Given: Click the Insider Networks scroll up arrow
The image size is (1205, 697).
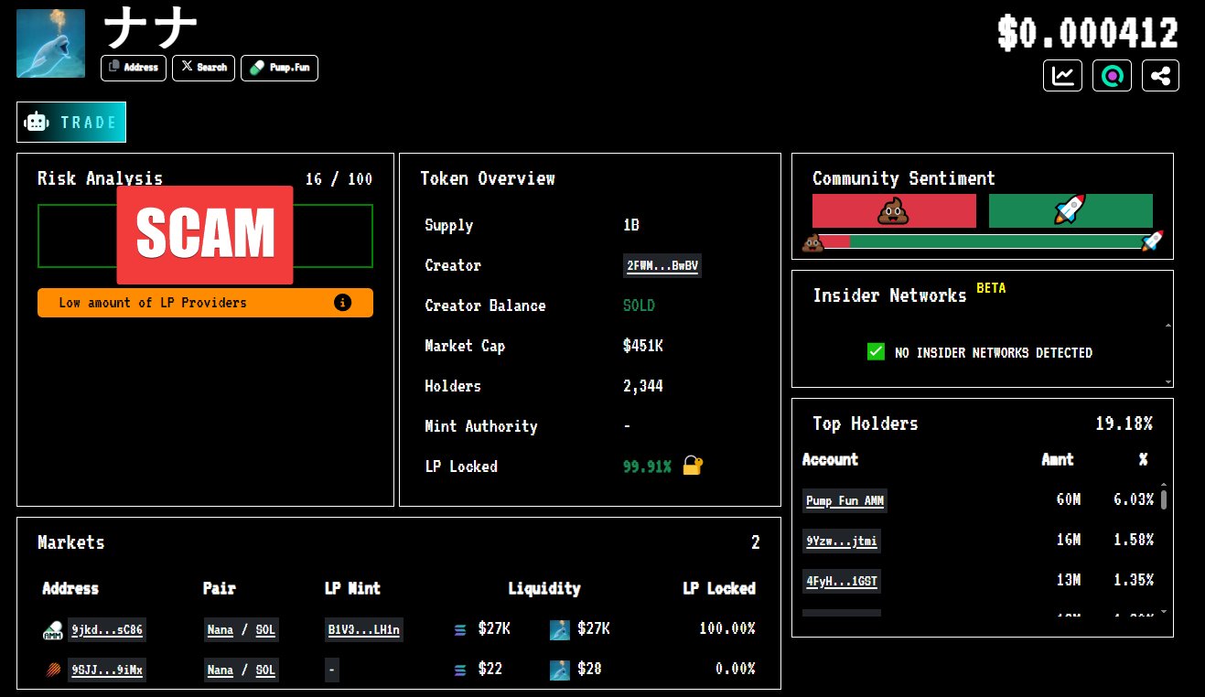Looking at the screenshot, I should tap(1167, 325).
